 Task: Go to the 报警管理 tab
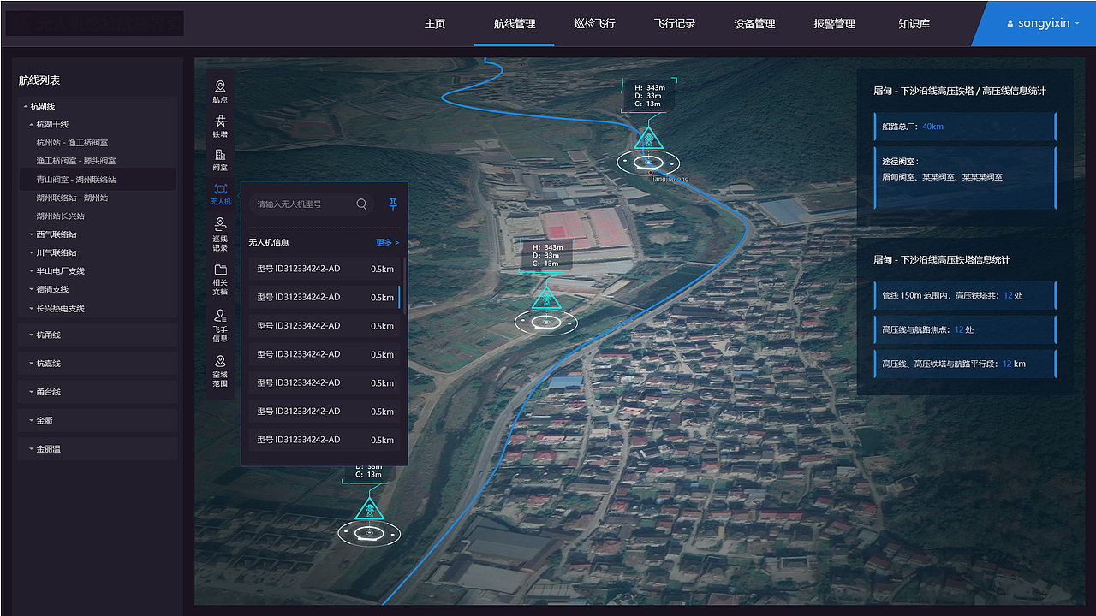point(834,24)
